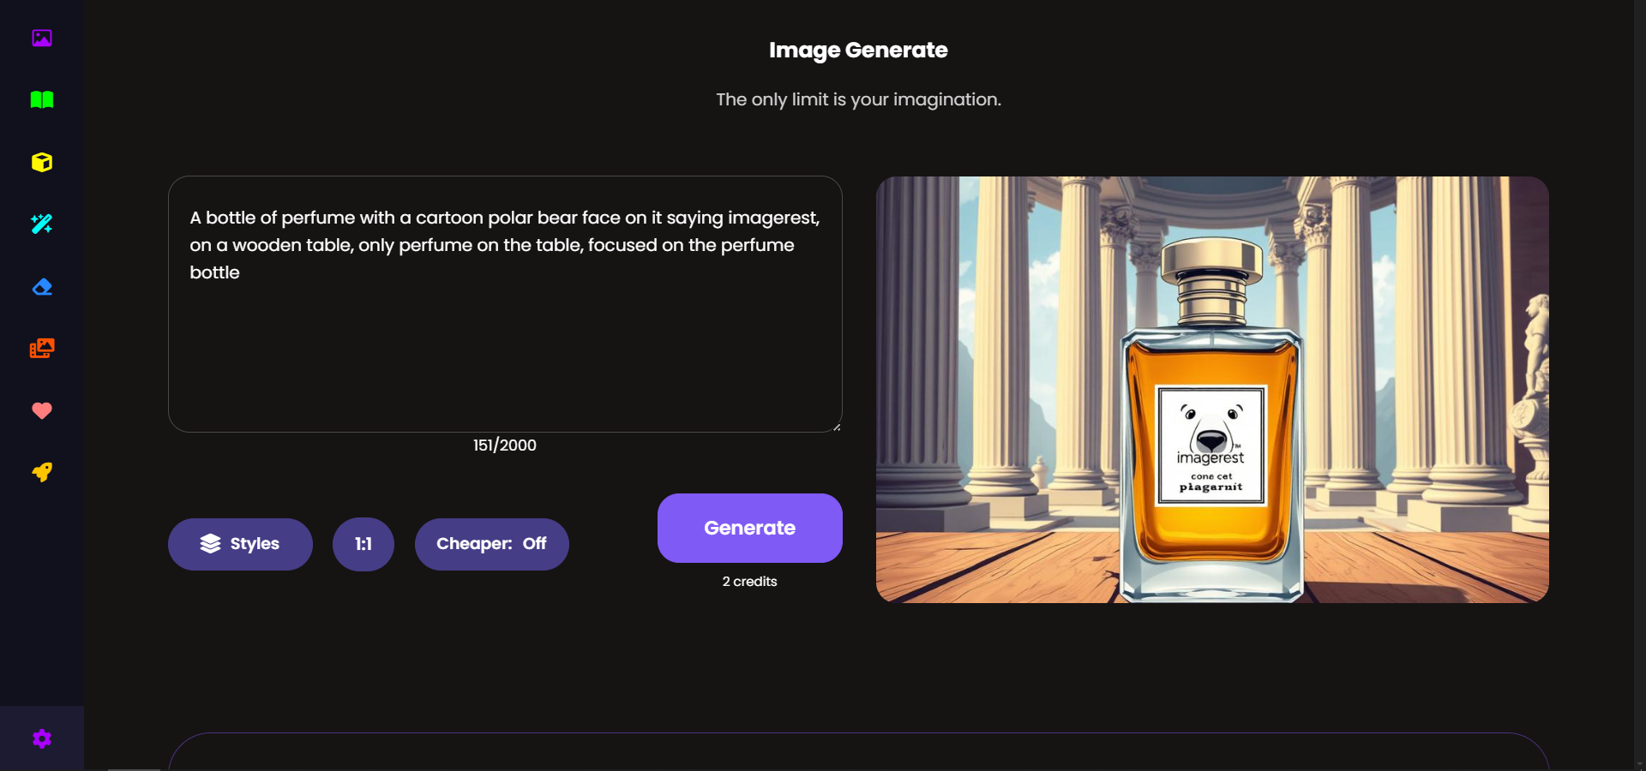
Task: Open the generated perfume bottle image
Action: point(1212,390)
